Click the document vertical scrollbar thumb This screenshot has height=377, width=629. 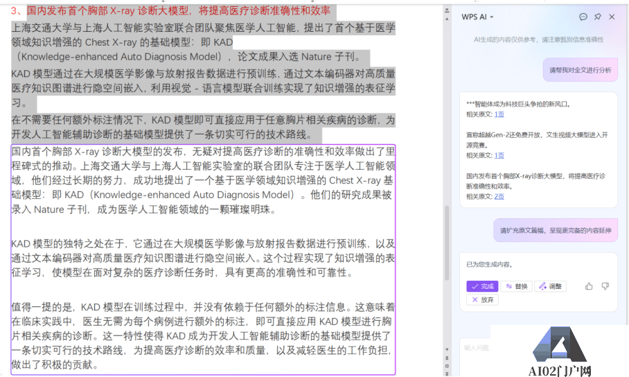tap(447, 243)
